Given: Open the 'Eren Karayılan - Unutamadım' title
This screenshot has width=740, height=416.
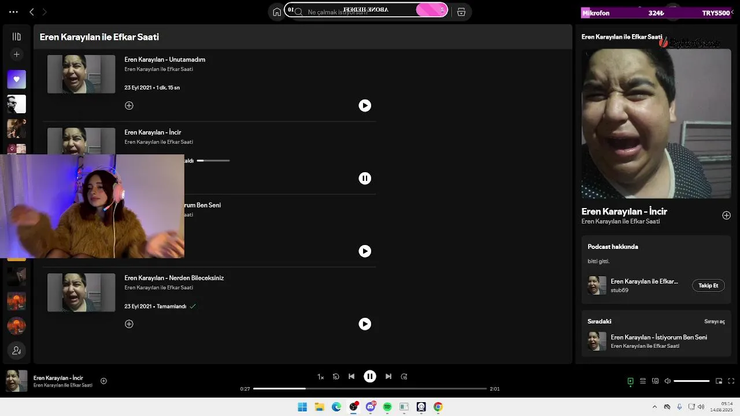Looking at the screenshot, I should [x=165, y=60].
